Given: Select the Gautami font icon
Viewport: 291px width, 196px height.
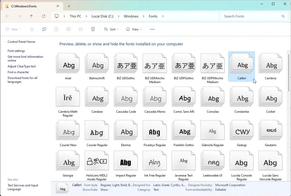Looking at the screenshot, I should 271,130.
